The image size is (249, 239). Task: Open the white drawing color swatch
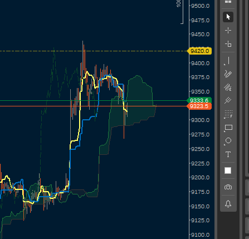coord(228,170)
